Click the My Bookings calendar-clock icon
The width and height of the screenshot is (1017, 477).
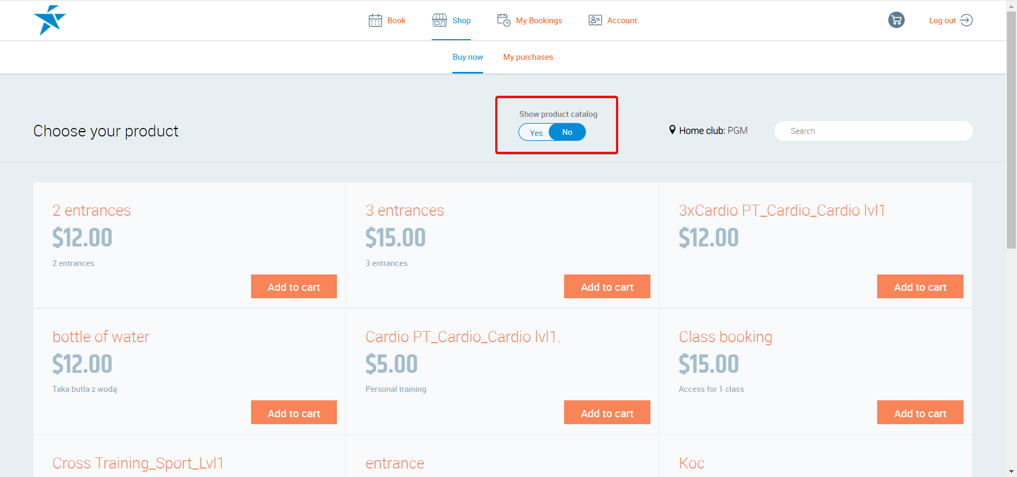click(x=503, y=20)
